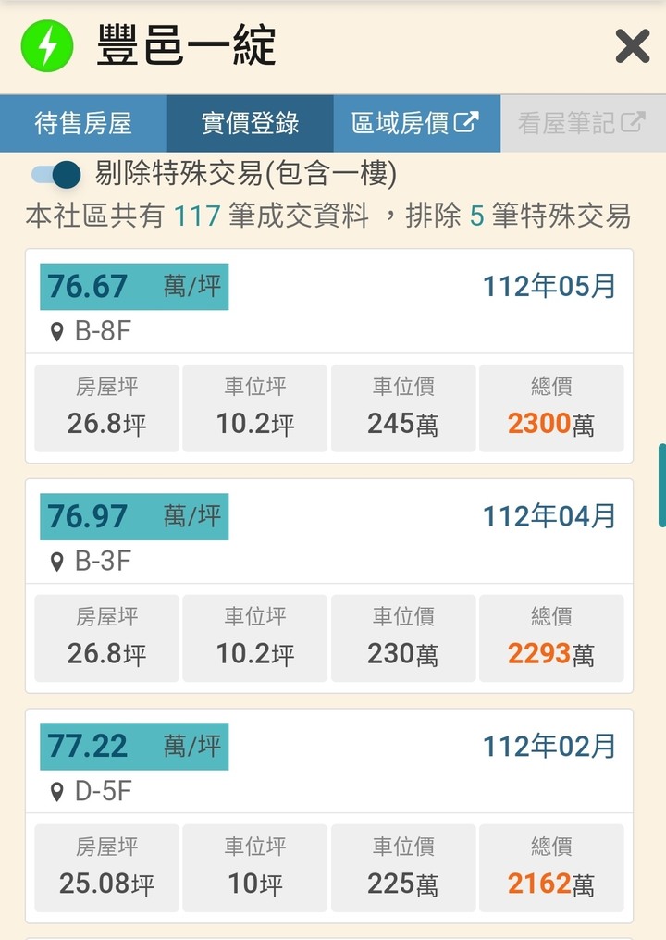The height and width of the screenshot is (940, 666).
Task: Click location pin icon next to B-3F
Action: click(57, 562)
